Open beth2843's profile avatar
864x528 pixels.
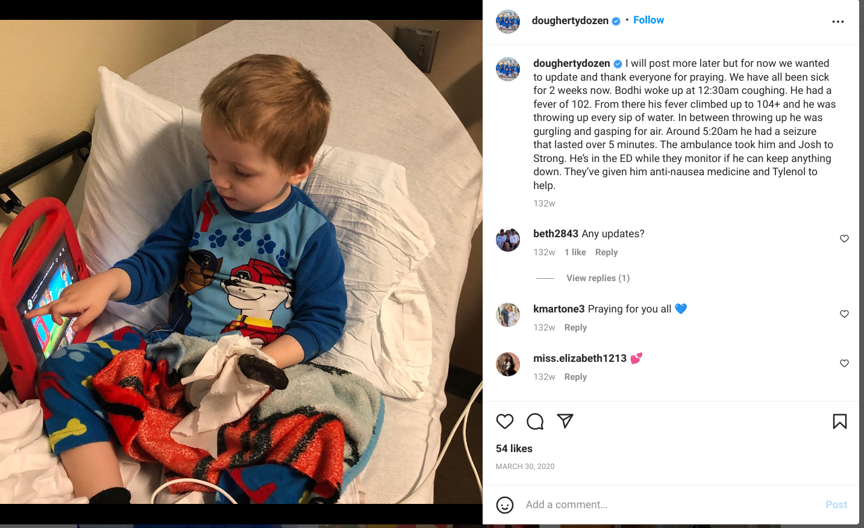508,240
